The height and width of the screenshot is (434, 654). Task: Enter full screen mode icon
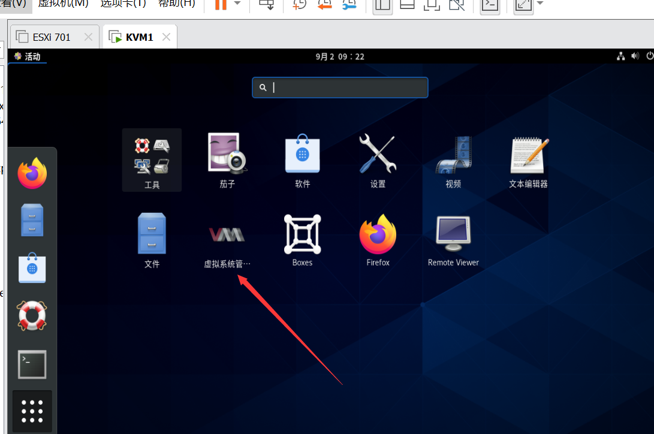pos(432,4)
